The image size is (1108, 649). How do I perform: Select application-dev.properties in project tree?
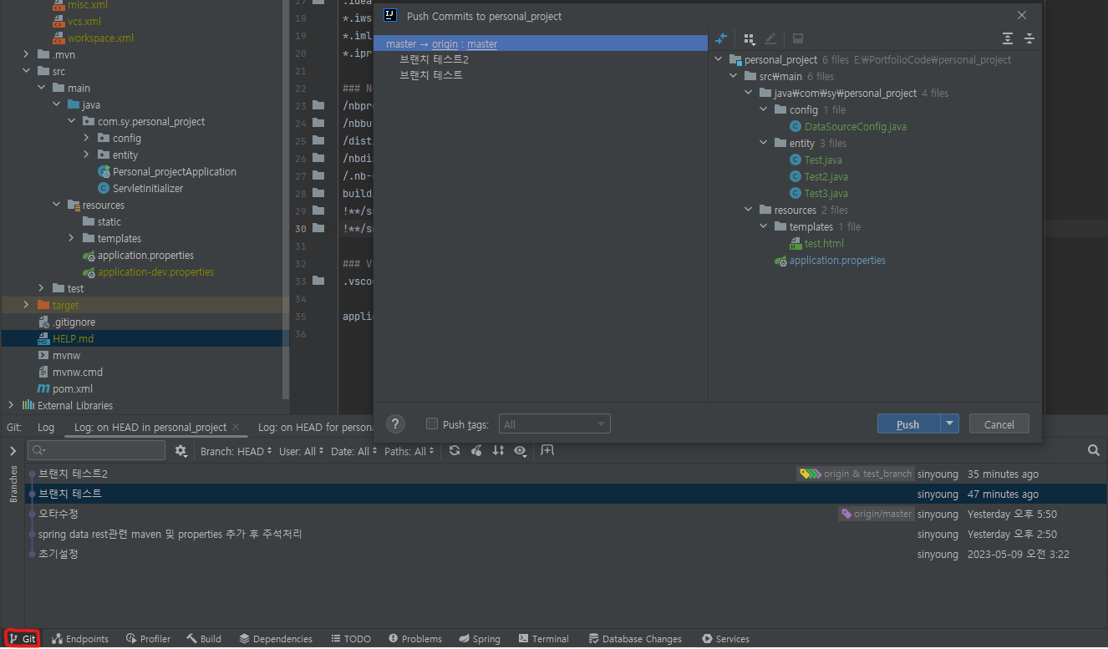click(155, 271)
